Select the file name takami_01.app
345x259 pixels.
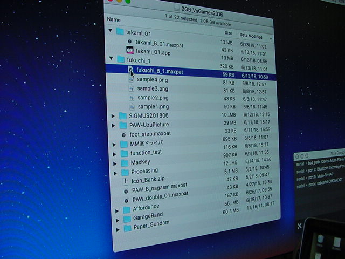[x=153, y=52]
